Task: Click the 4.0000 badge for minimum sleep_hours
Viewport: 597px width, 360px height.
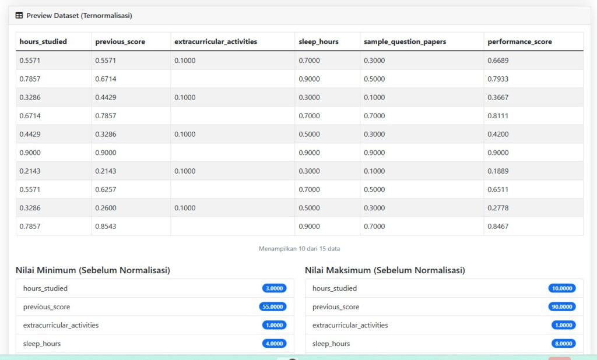Action: pos(274,344)
